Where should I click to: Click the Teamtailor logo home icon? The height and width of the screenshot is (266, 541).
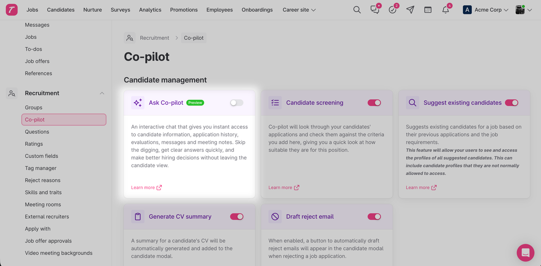pos(12,10)
